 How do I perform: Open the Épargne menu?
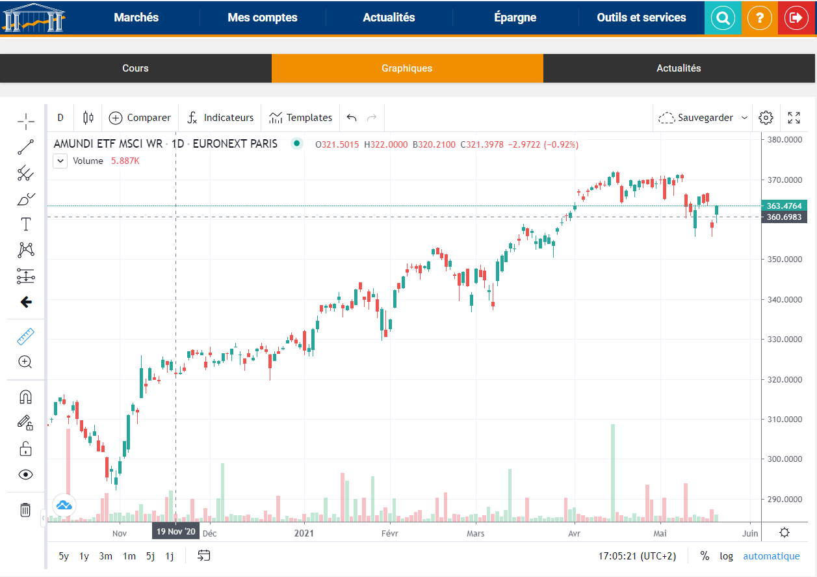[x=515, y=18]
